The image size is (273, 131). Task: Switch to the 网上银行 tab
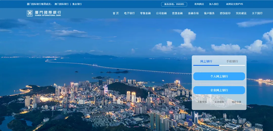(206, 61)
